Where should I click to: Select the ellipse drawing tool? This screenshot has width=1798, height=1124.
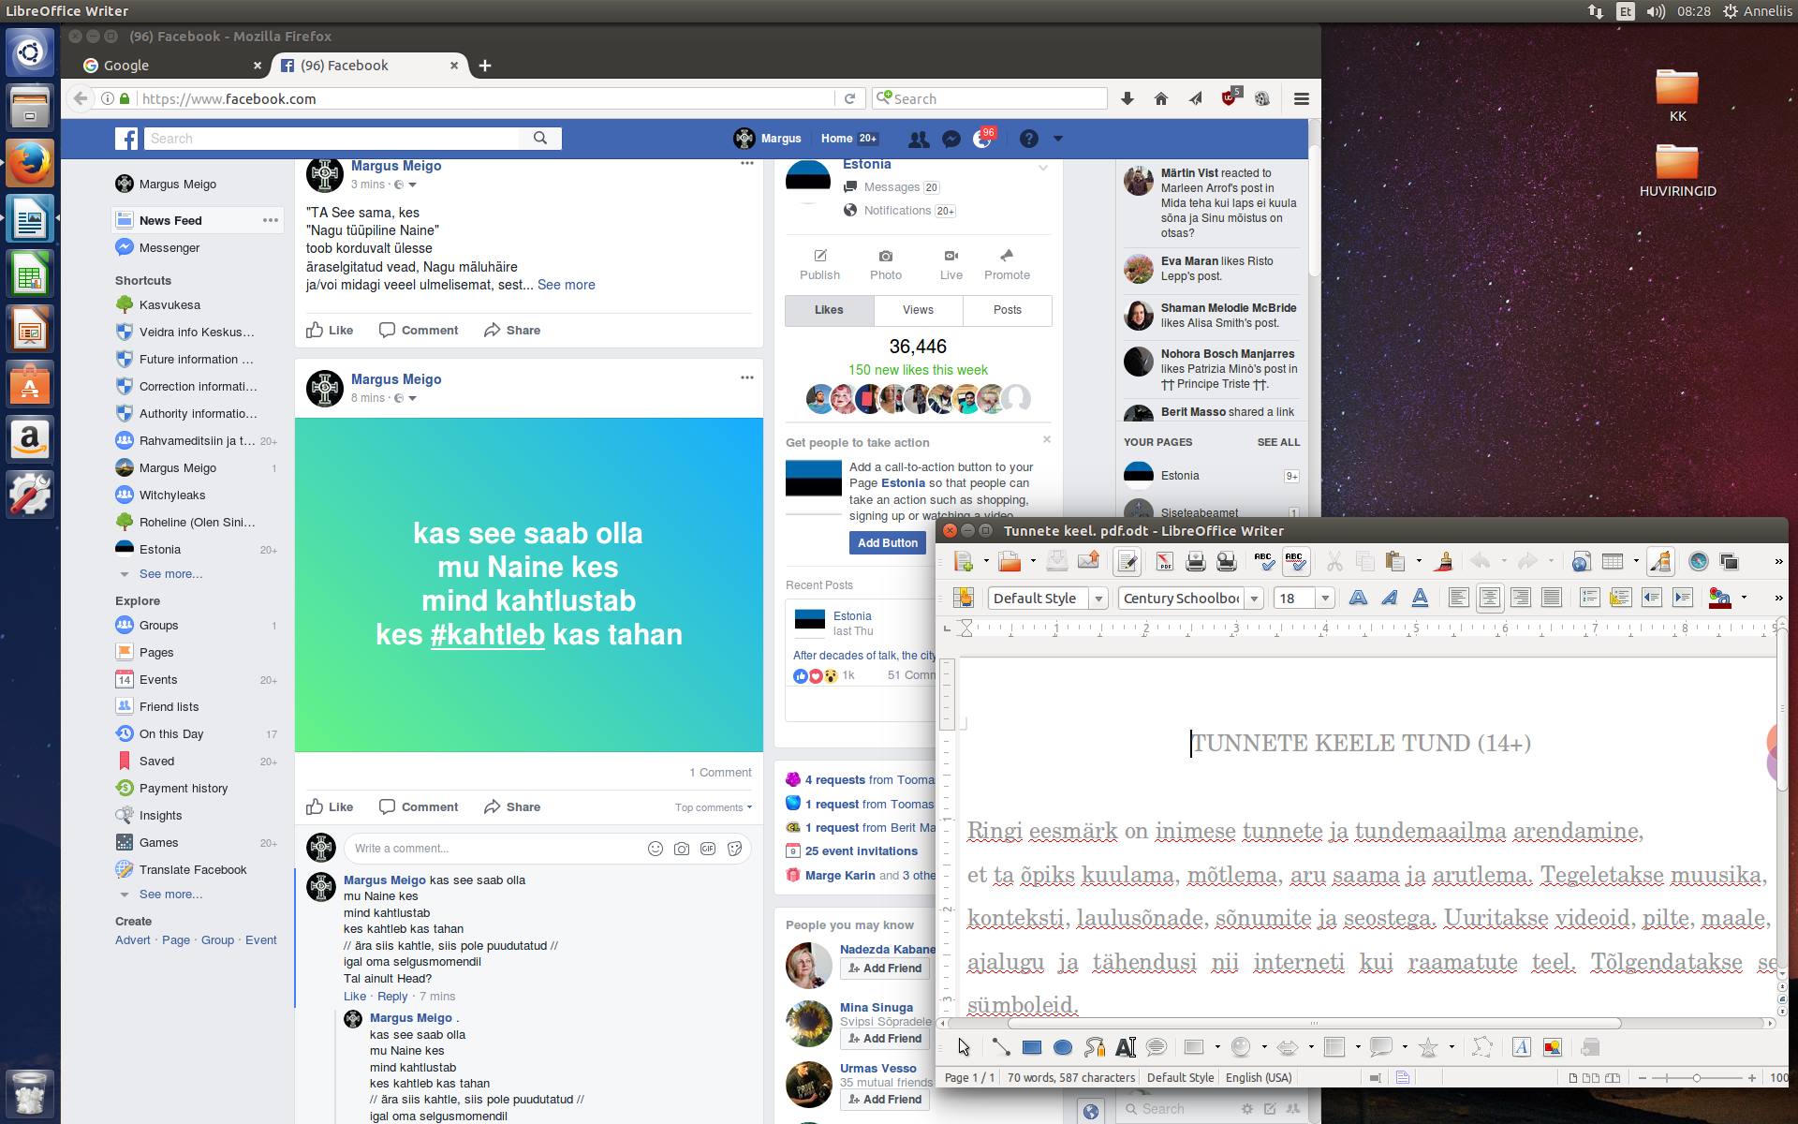[x=1062, y=1047]
